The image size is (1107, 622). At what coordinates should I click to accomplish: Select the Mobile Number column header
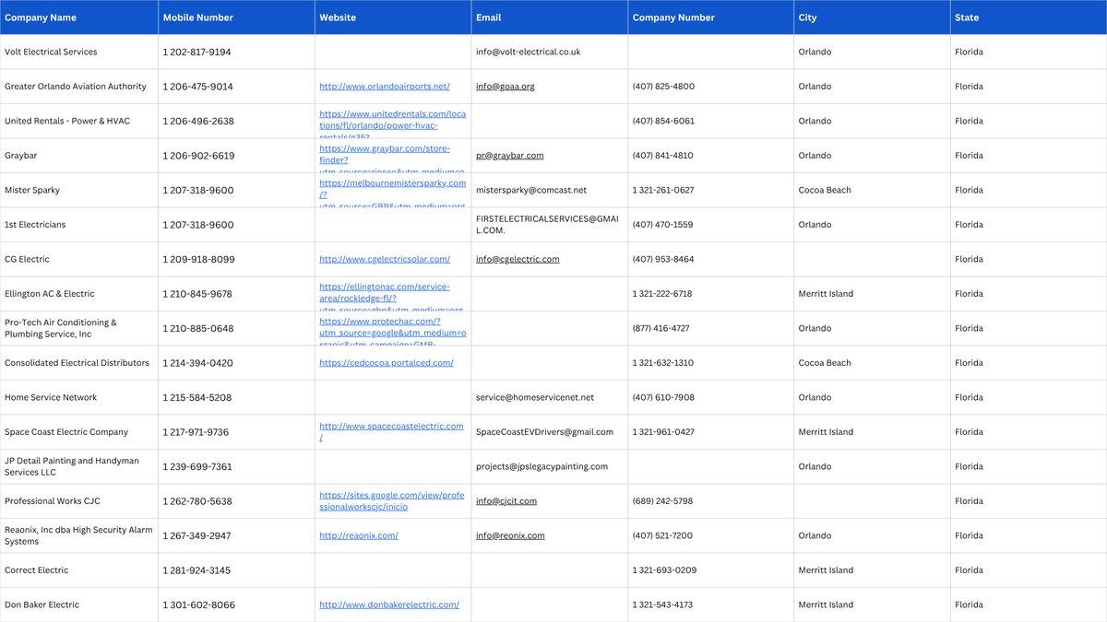236,18
